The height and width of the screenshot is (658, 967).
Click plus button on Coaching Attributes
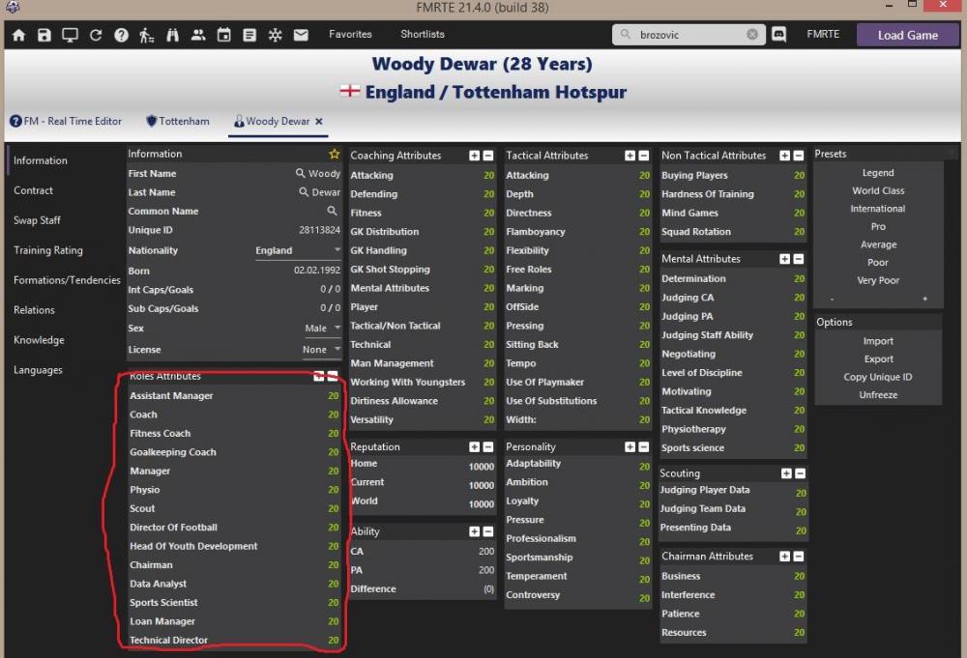(475, 156)
